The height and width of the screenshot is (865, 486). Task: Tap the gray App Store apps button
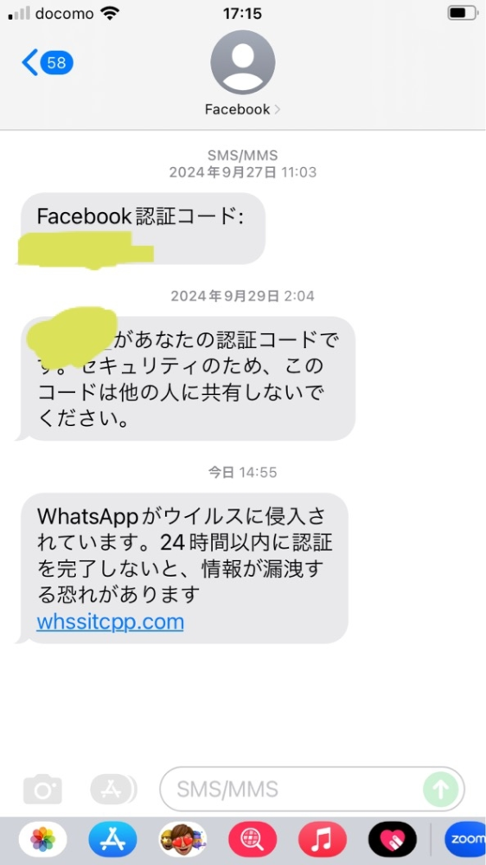[x=113, y=790]
